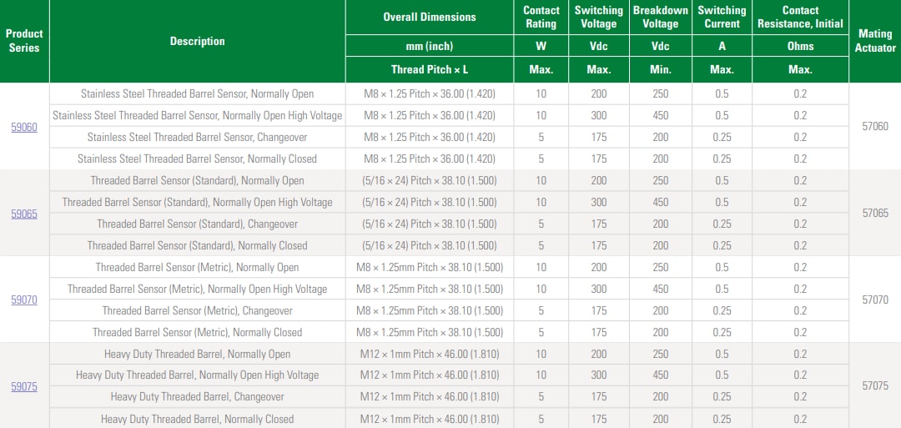
Task: Open the 59060 product series link
Action: coord(24,127)
